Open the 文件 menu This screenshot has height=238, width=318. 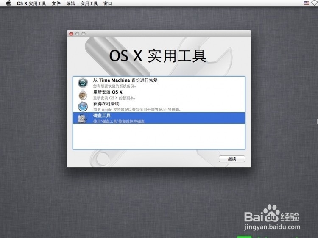(x=56, y=3)
